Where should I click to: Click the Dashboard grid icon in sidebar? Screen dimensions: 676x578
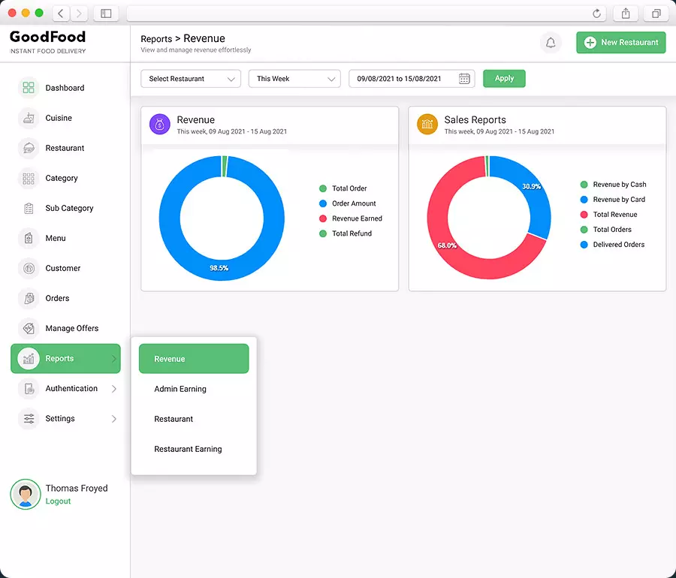[x=29, y=88]
